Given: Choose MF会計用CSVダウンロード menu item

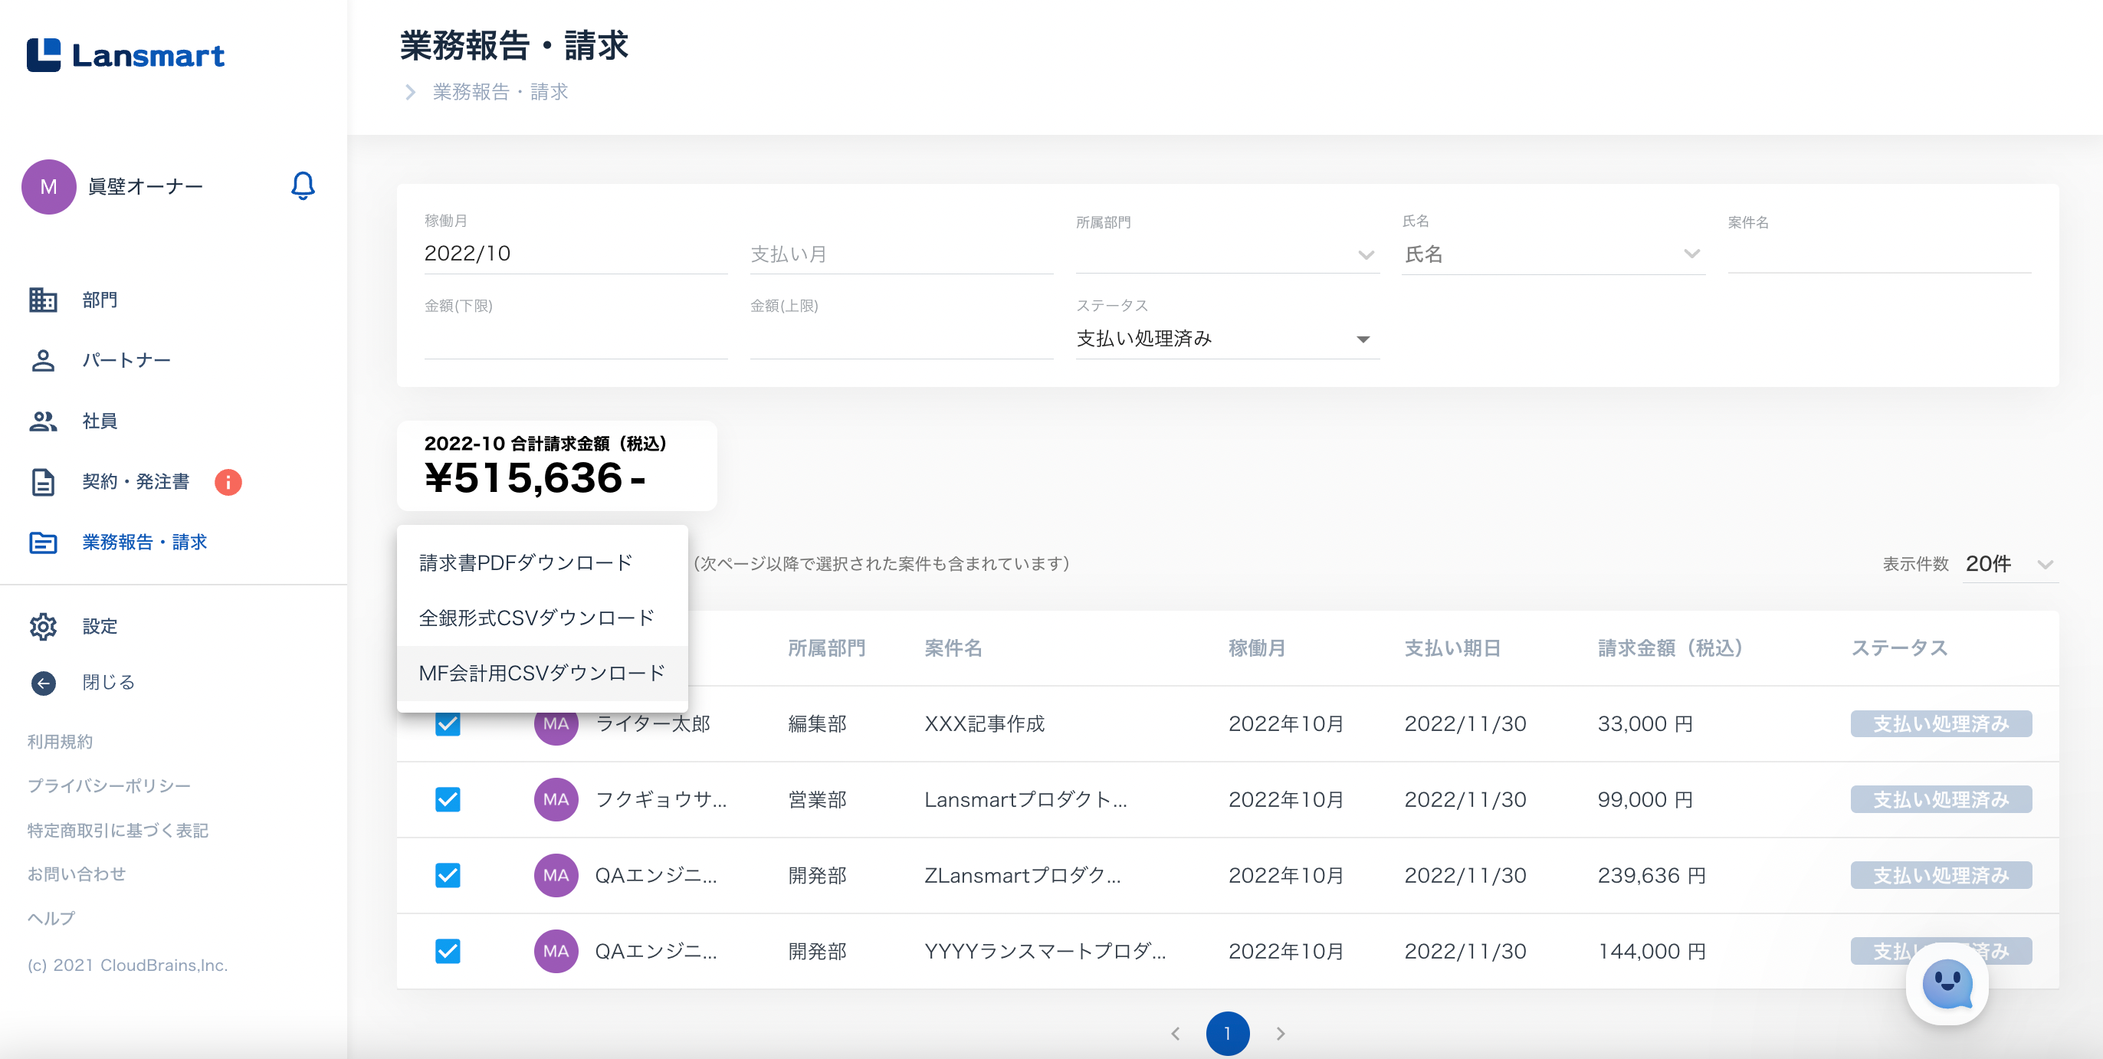Looking at the screenshot, I should click(x=541, y=674).
